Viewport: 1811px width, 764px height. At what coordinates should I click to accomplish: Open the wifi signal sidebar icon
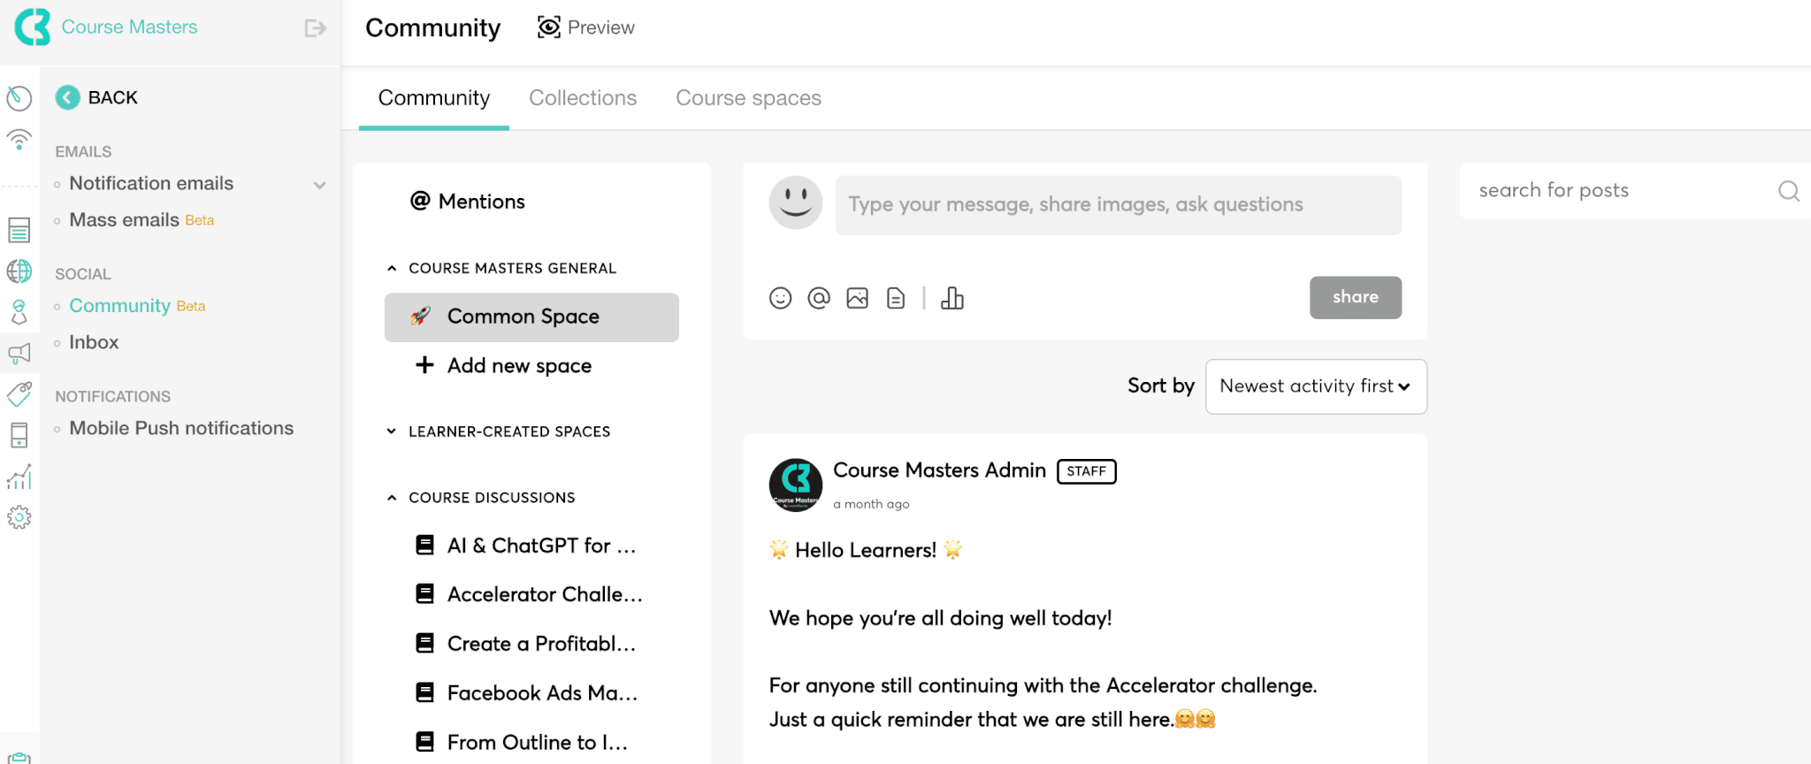19,139
